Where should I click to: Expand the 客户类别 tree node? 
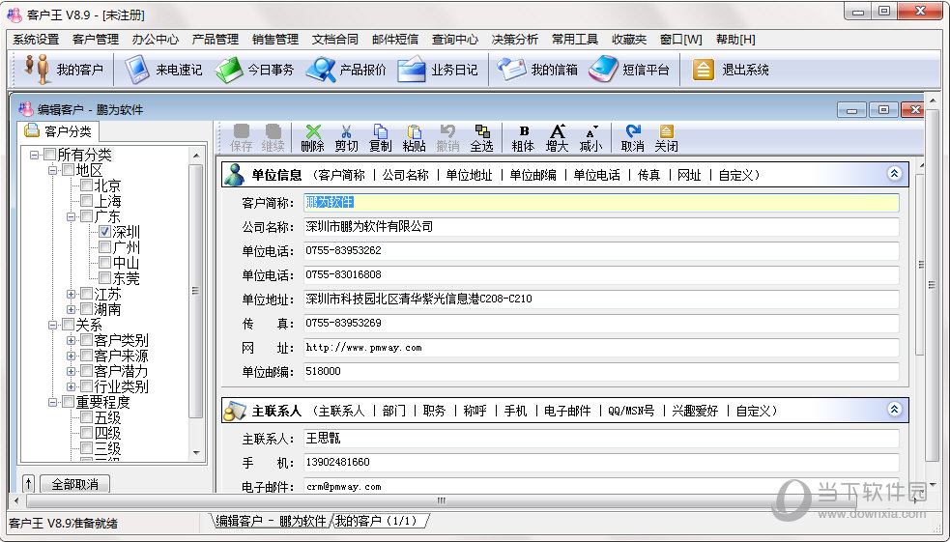click(x=71, y=340)
